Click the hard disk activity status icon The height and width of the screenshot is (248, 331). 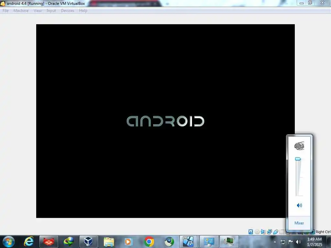251,232
